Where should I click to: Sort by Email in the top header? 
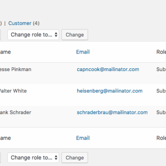(x=83, y=52)
